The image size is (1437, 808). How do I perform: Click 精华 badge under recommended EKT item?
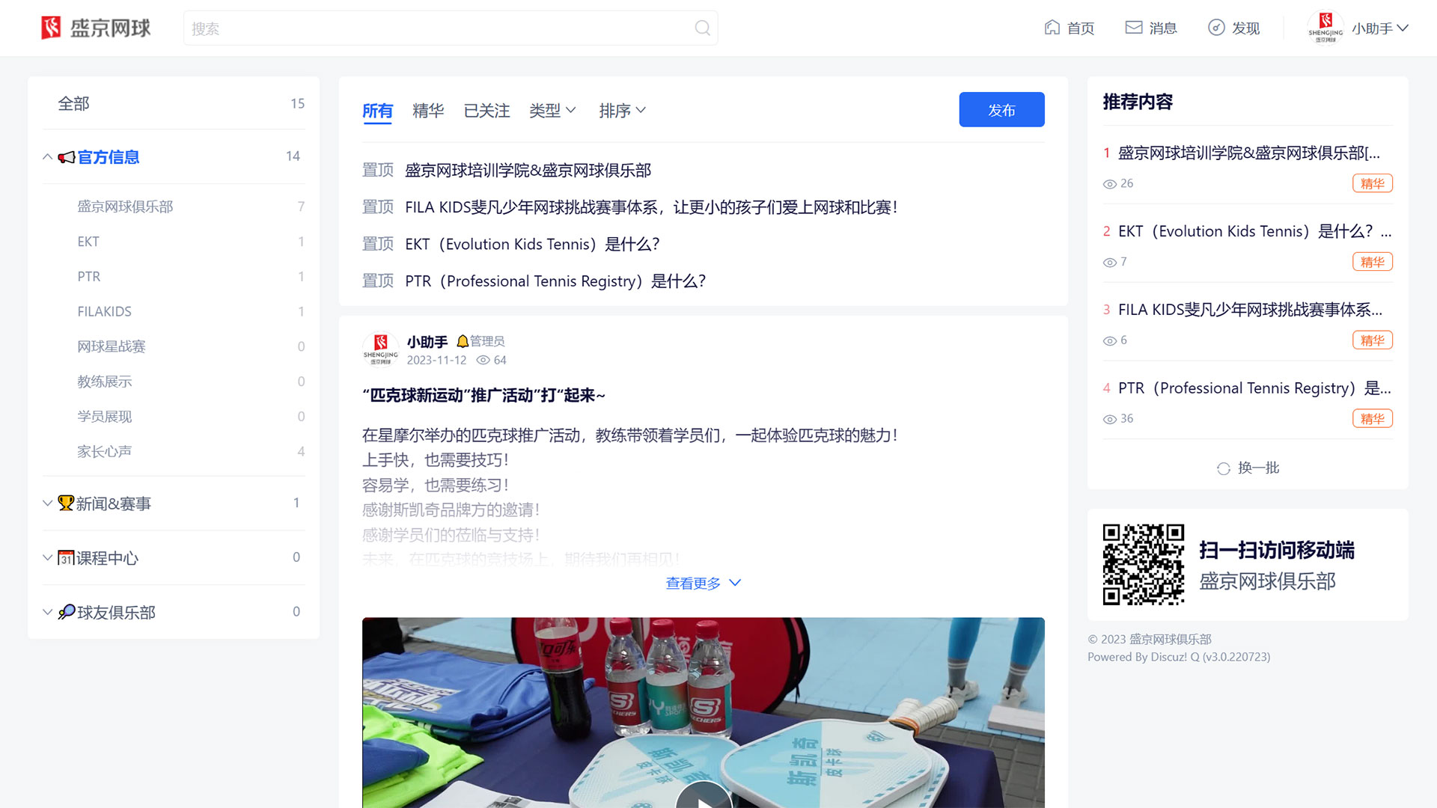pos(1373,262)
